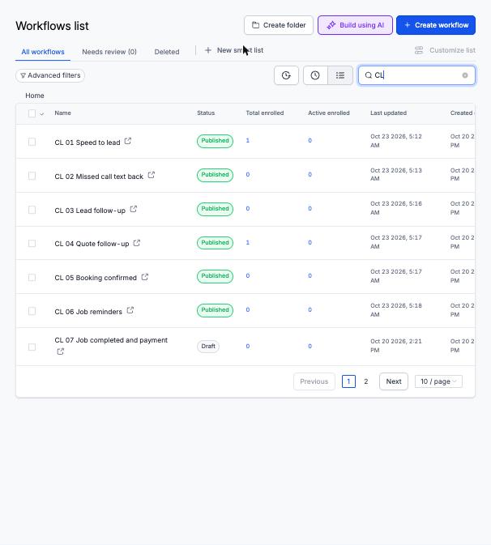Open CL 02 Missed call text back workflow
The width and height of the screenshot is (491, 545).
[x=99, y=177]
